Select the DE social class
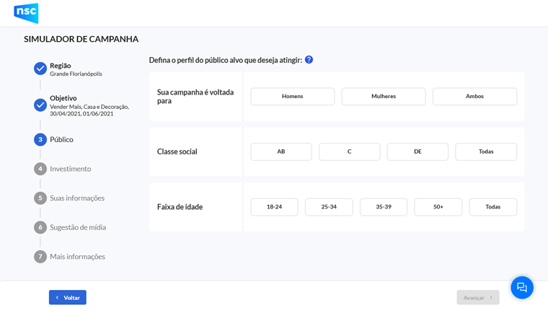 point(417,151)
